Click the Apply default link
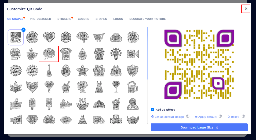The image size is (256, 140). [x=206, y=117]
